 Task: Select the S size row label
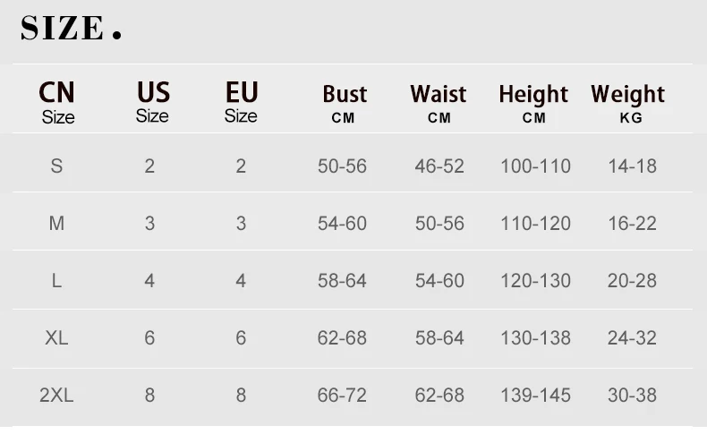coord(56,166)
